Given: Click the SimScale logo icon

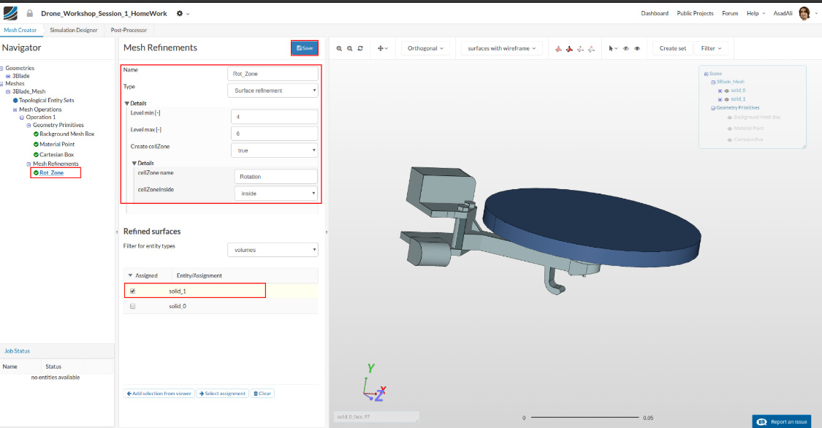Looking at the screenshot, I should click(x=10, y=13).
